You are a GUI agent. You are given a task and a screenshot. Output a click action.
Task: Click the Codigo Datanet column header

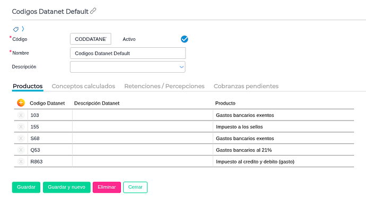[x=47, y=103]
